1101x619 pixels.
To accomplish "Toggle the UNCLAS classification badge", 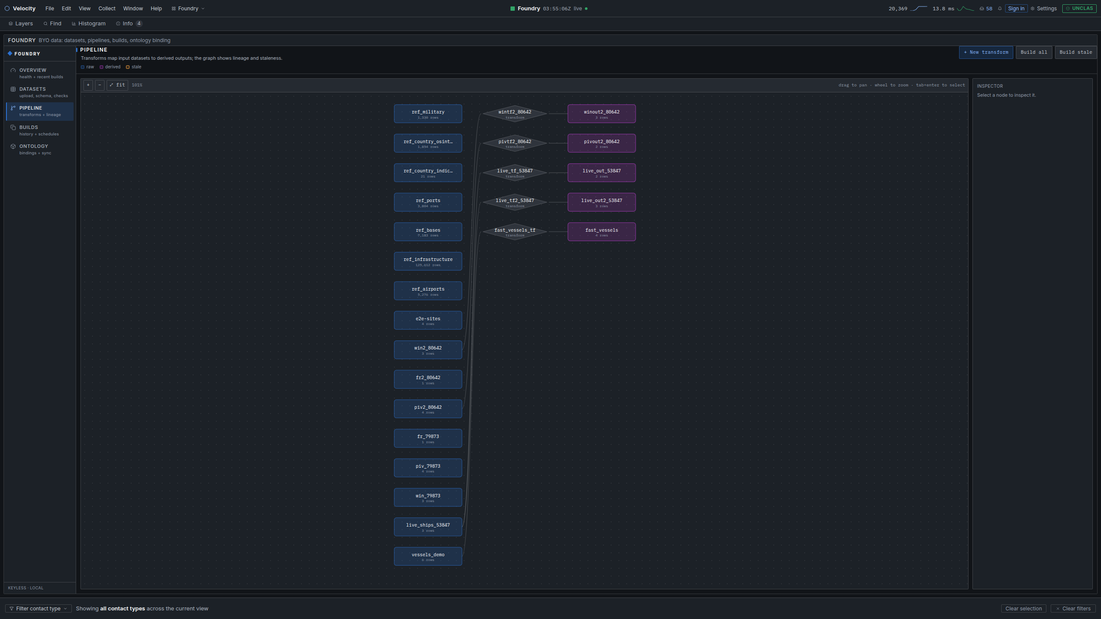I will click(1079, 9).
